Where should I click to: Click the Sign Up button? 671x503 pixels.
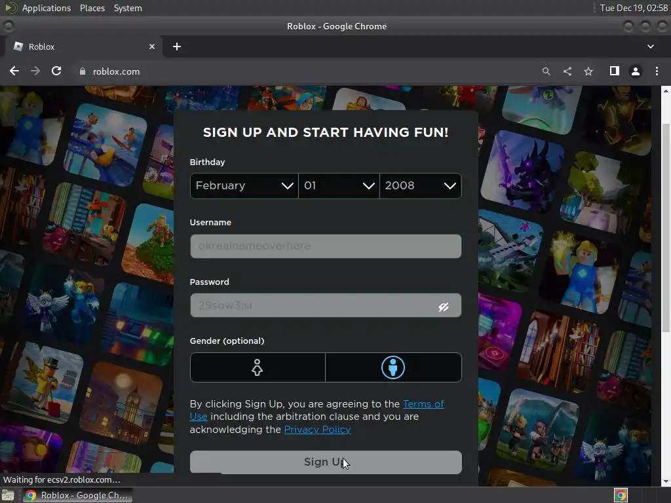pyautogui.click(x=326, y=462)
